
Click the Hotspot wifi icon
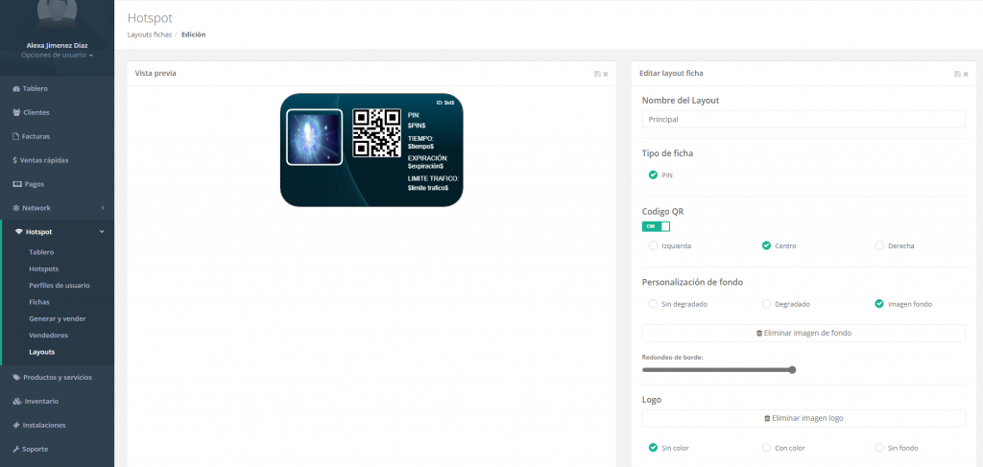coord(19,232)
